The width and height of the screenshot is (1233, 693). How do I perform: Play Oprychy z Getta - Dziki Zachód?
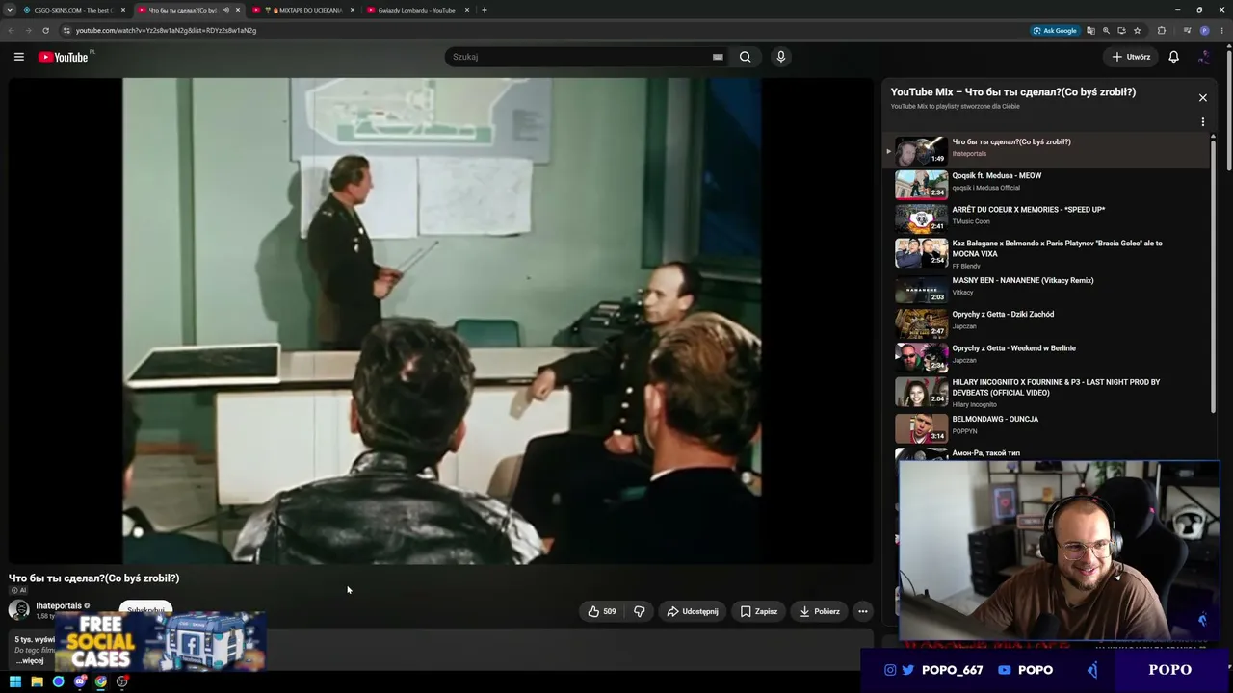pos(1048,321)
